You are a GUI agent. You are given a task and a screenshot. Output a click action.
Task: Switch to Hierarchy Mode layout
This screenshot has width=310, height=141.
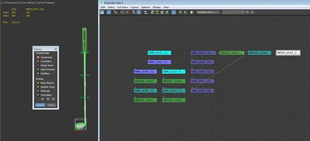134,12
